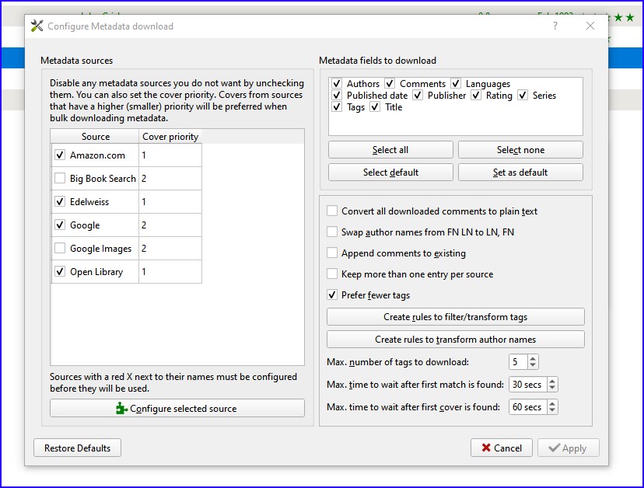
Task: Click the Source column header
Action: point(95,136)
